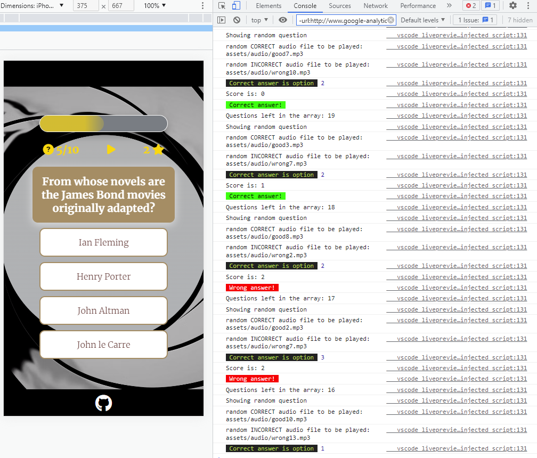Click the viewport width field 375
This screenshot has height=458, width=537.
[86, 6]
